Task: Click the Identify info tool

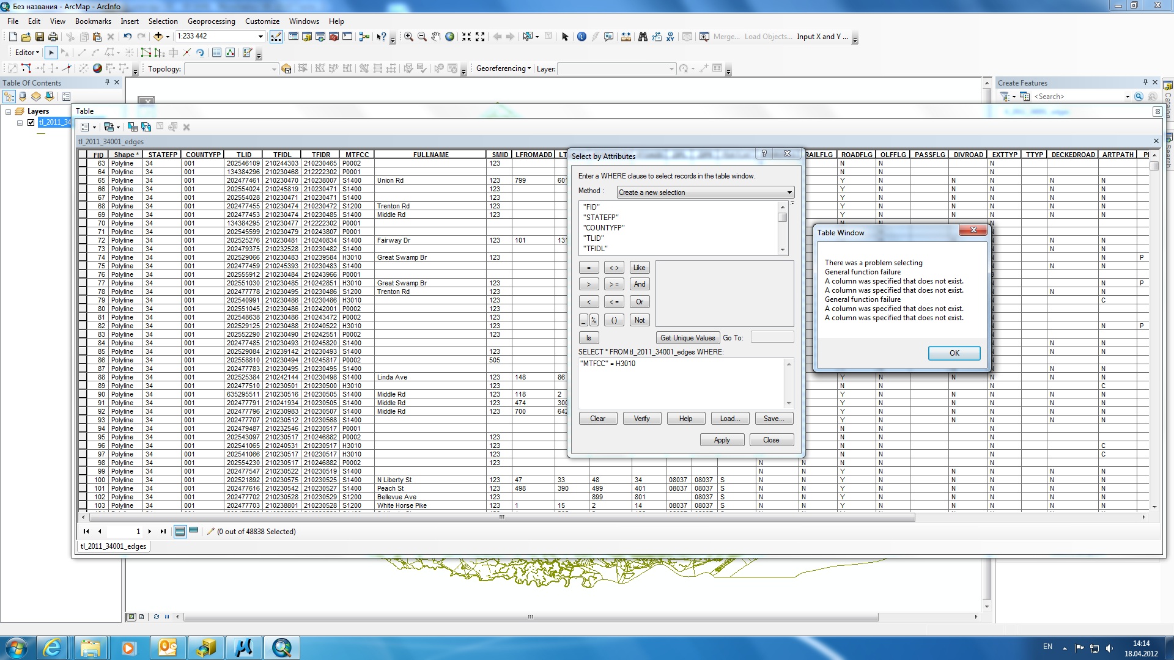Action: 581,37
